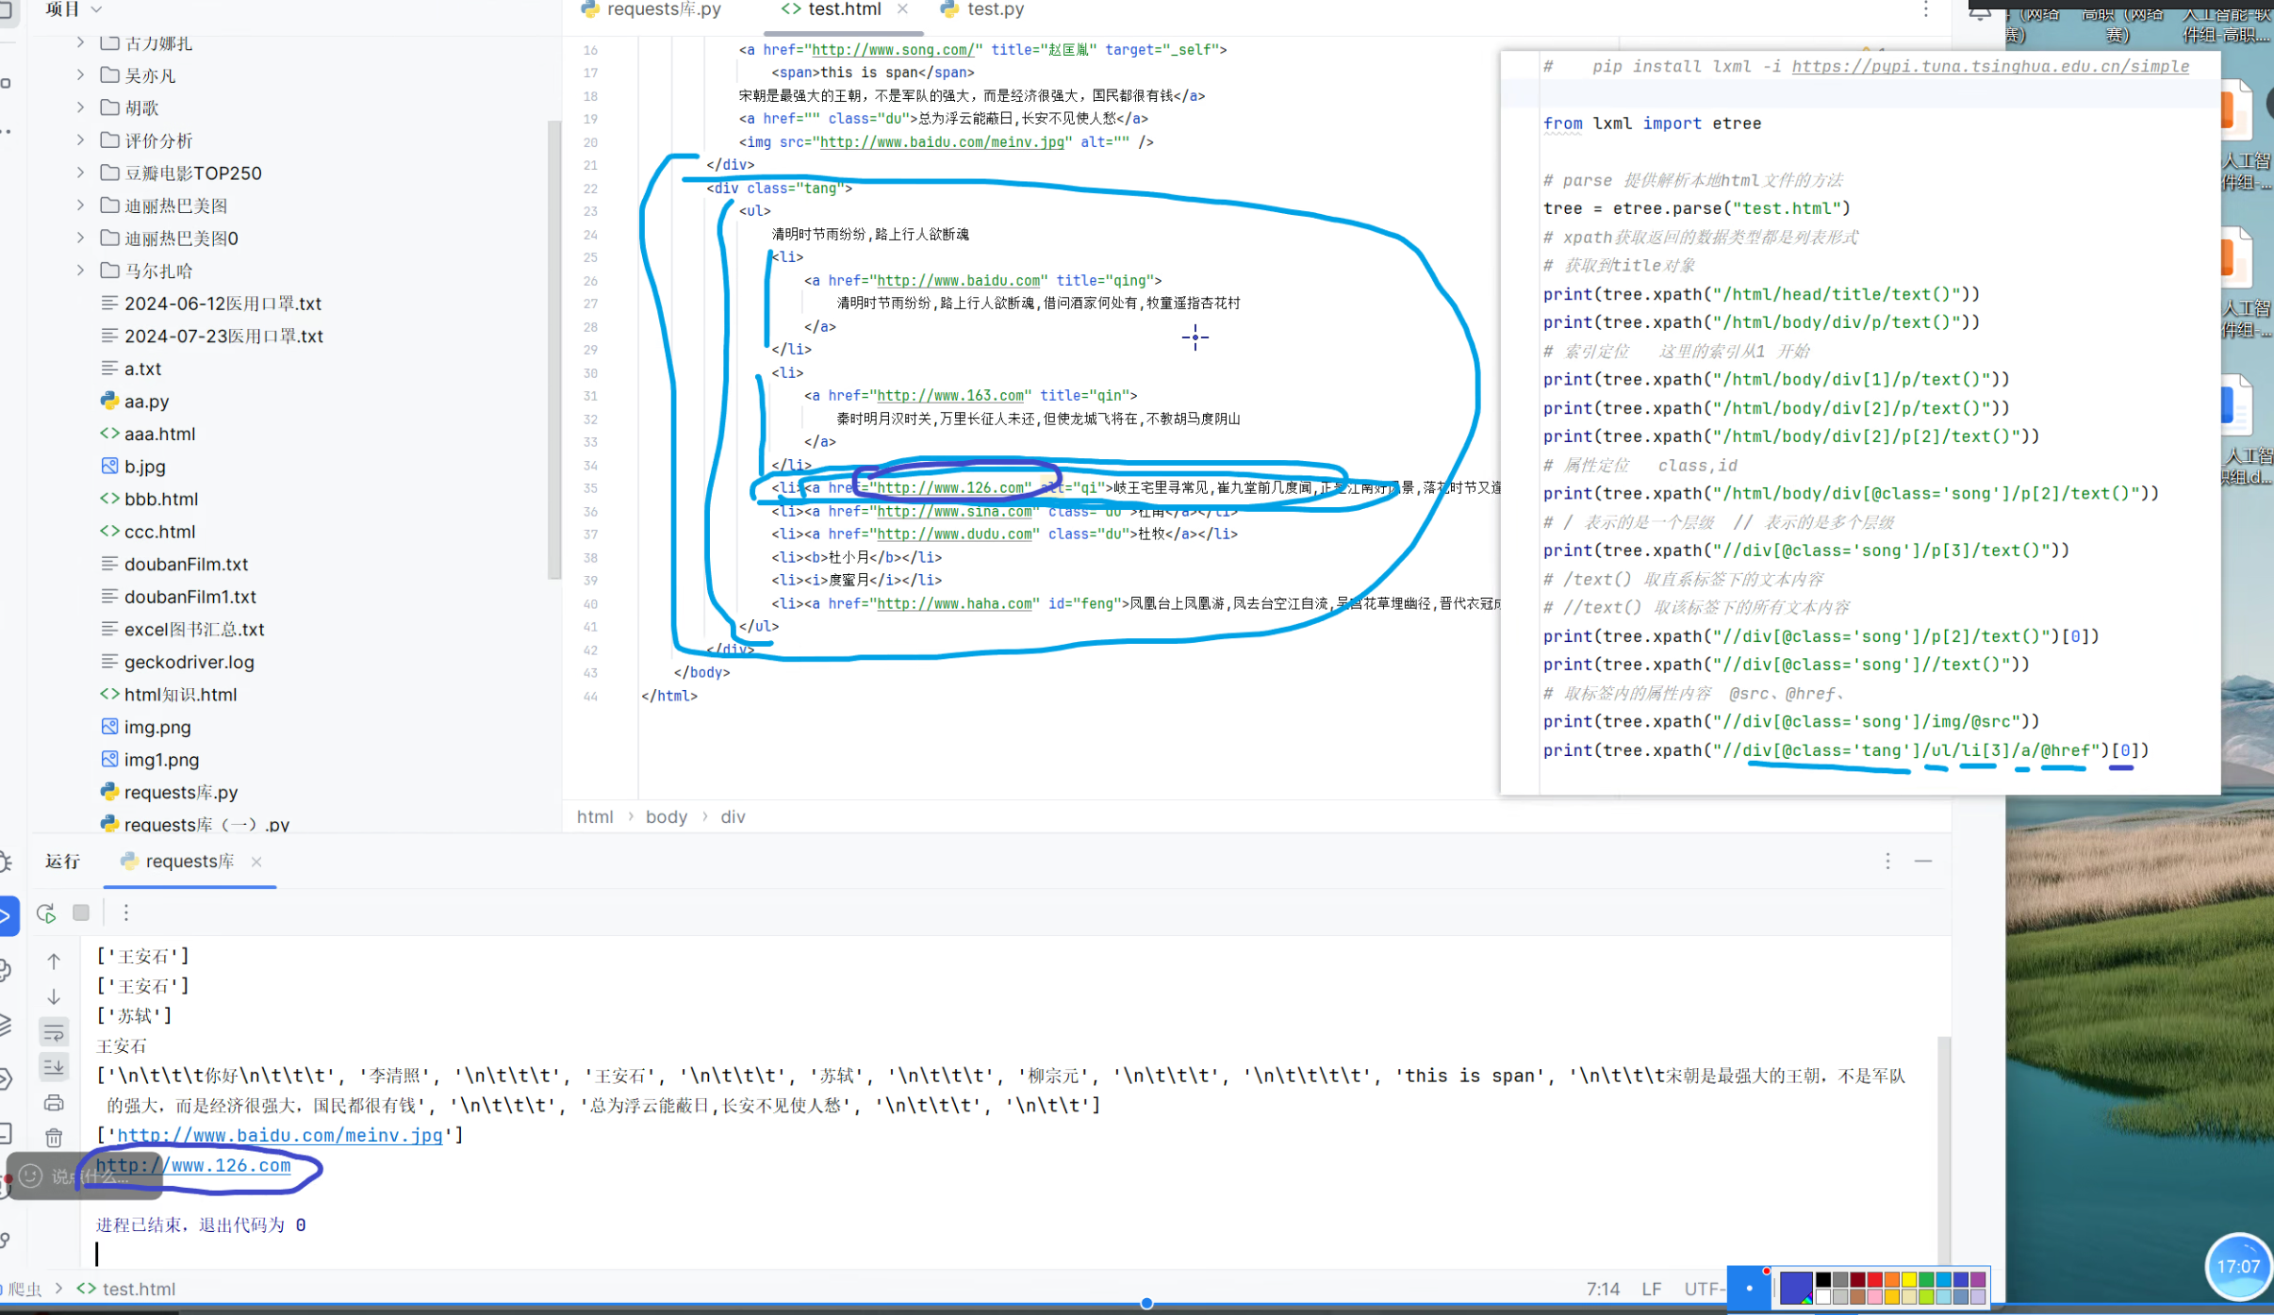
Task: Switch to requests库.py editor tab
Action: [652, 9]
